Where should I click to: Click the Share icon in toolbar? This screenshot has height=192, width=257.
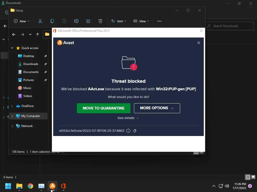pos(88,21)
